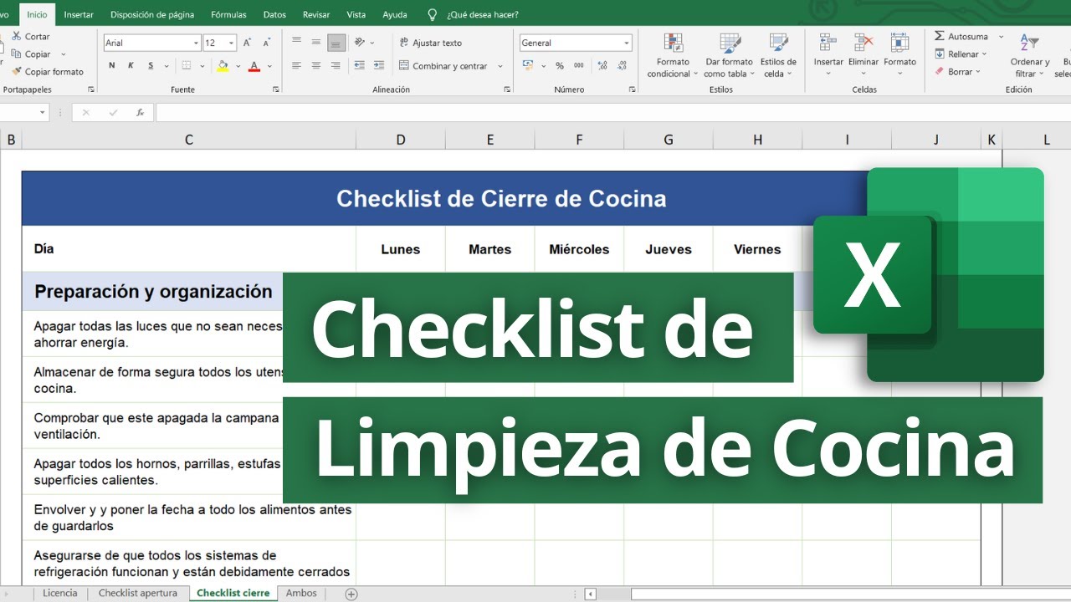1071x602 pixels.
Task: Click the Copiar button
Action: (30, 54)
